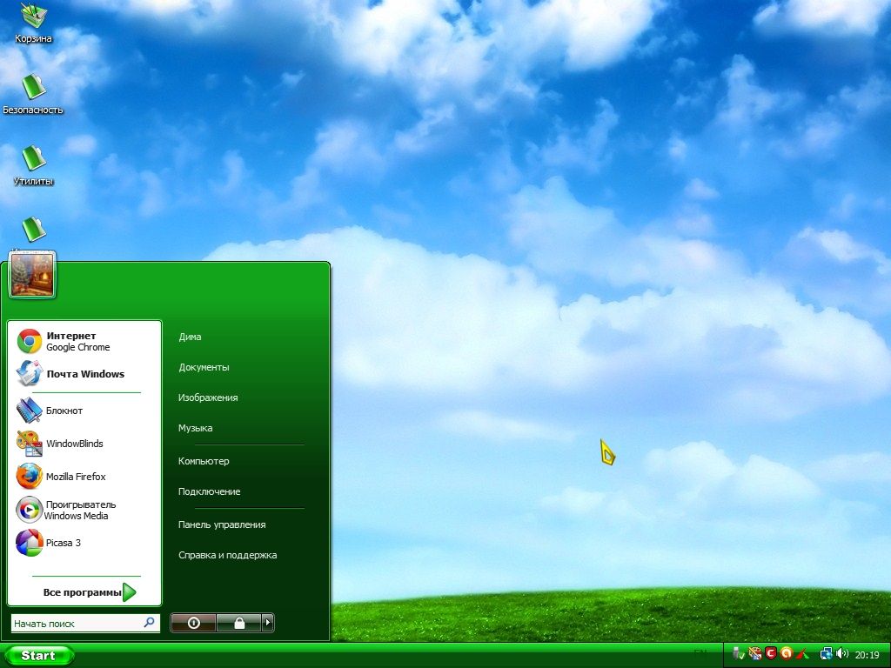Click the magnifier icon in the search box
Image resolution: width=891 pixels, height=668 pixels.
coord(149,623)
